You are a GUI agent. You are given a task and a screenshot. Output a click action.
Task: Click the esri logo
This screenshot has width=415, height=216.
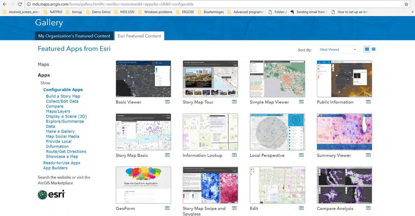(52, 195)
